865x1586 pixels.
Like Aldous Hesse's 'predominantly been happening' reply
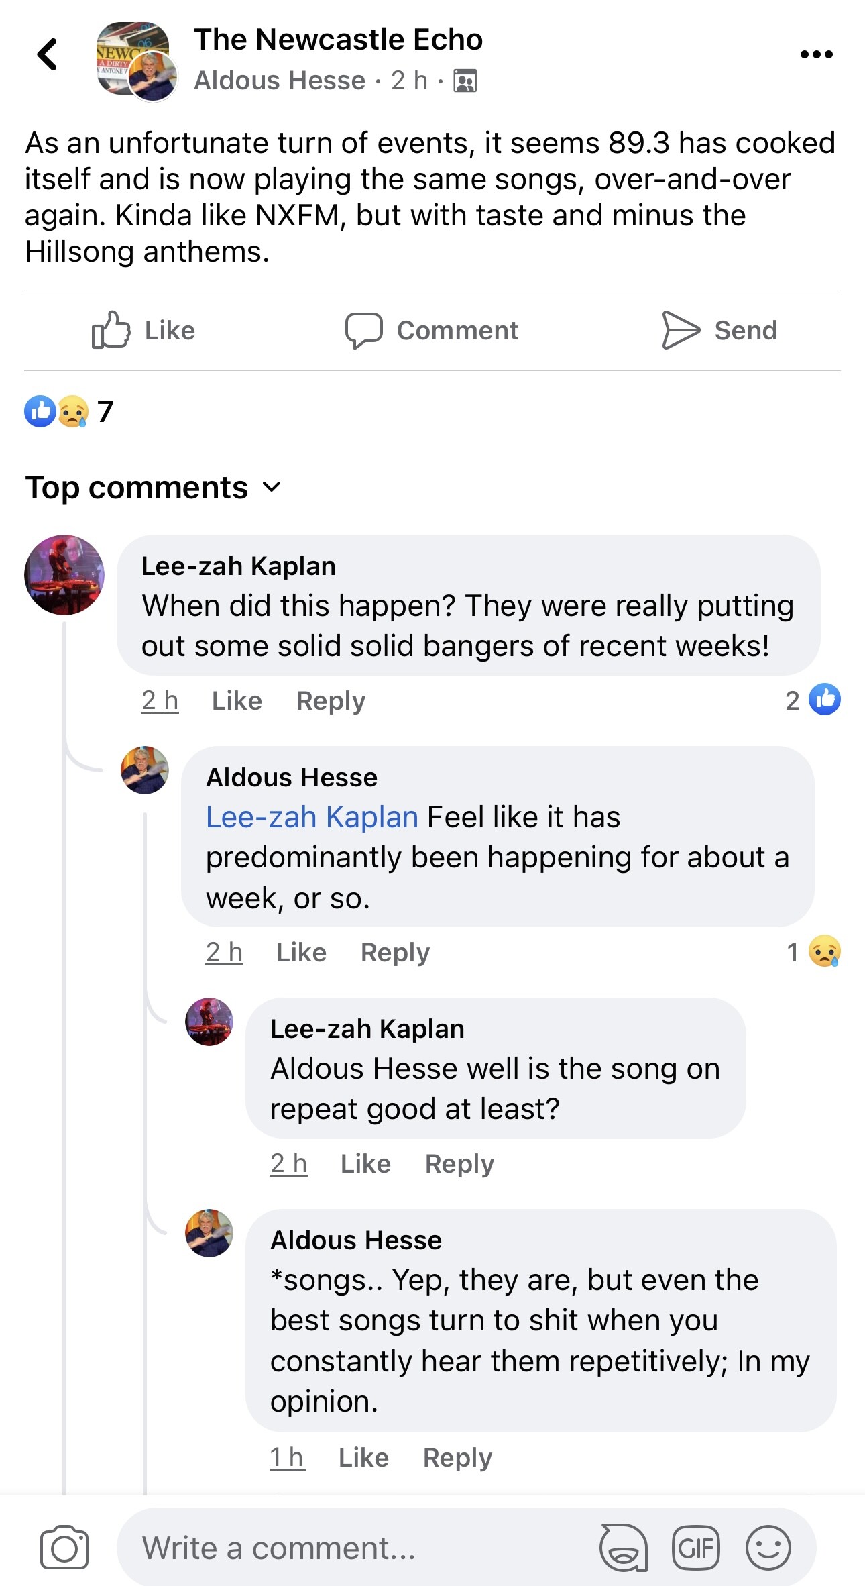pyautogui.click(x=301, y=953)
